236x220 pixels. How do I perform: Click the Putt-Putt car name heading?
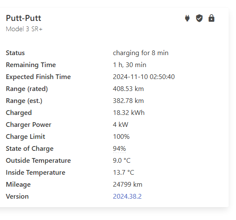click(23, 18)
